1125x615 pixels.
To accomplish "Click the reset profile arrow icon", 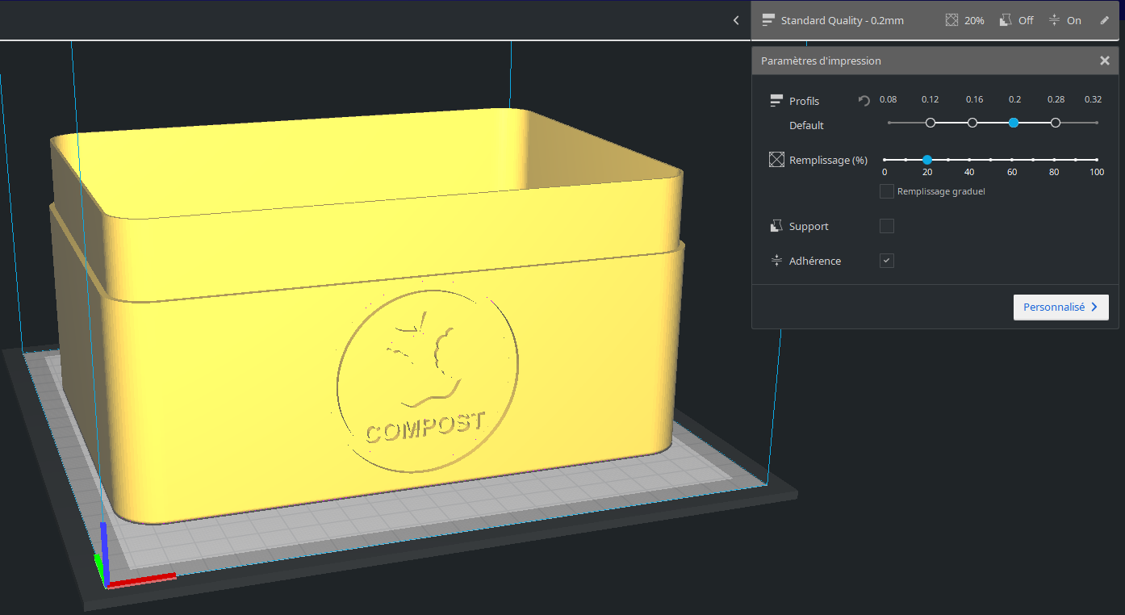I will [x=864, y=101].
